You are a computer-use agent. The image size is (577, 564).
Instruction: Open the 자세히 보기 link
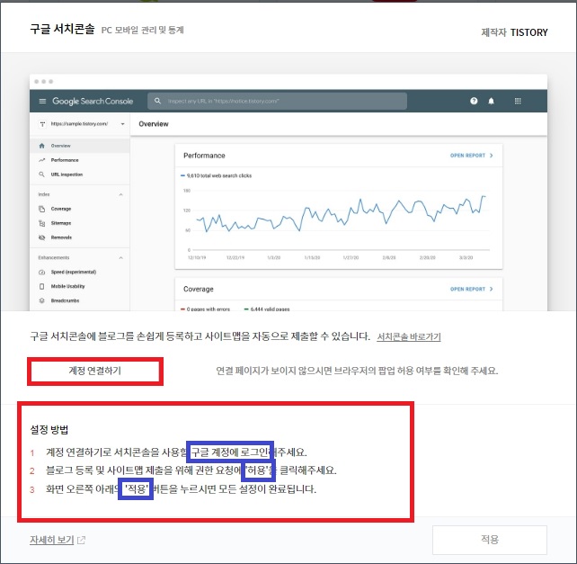point(52,540)
